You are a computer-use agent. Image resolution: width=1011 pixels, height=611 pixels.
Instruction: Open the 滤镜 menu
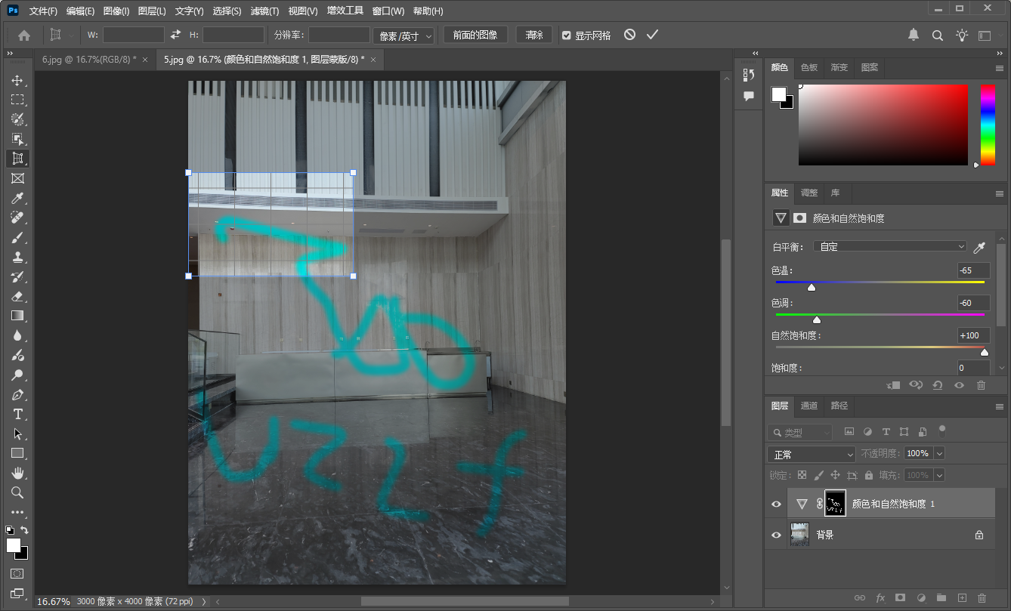click(x=265, y=11)
